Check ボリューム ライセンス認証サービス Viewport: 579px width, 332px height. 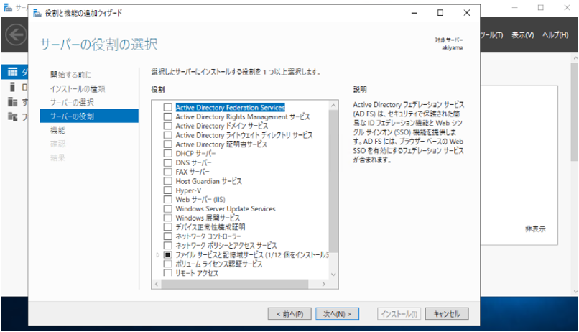tap(167, 264)
